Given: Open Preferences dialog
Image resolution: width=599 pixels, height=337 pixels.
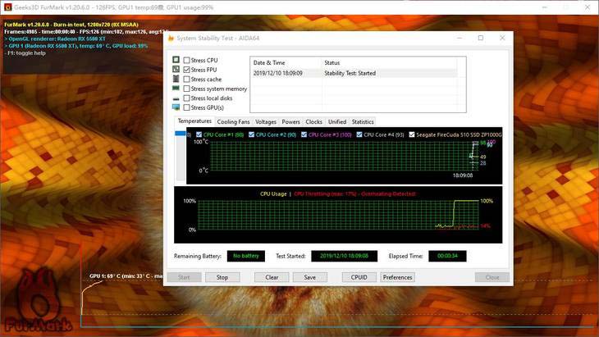Looking at the screenshot, I should click(397, 277).
